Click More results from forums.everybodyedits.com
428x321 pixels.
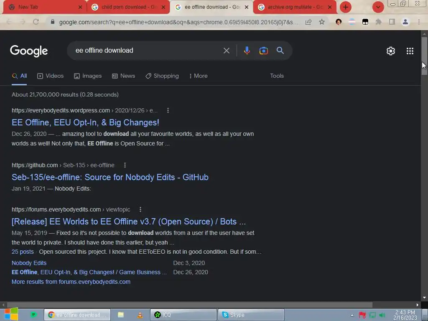(x=71, y=282)
